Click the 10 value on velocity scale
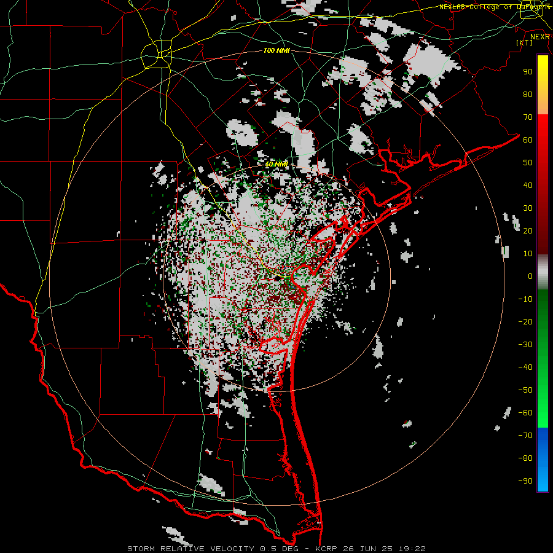 click(528, 254)
